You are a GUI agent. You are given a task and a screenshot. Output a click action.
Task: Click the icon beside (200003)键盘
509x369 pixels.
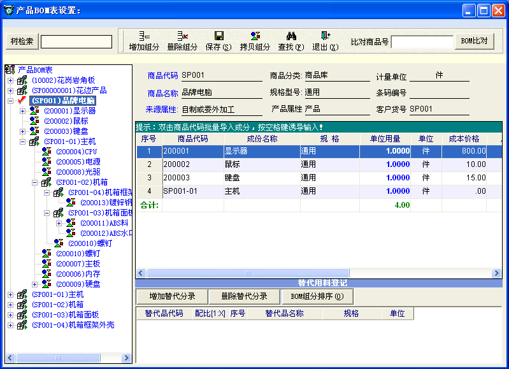tap(34, 131)
